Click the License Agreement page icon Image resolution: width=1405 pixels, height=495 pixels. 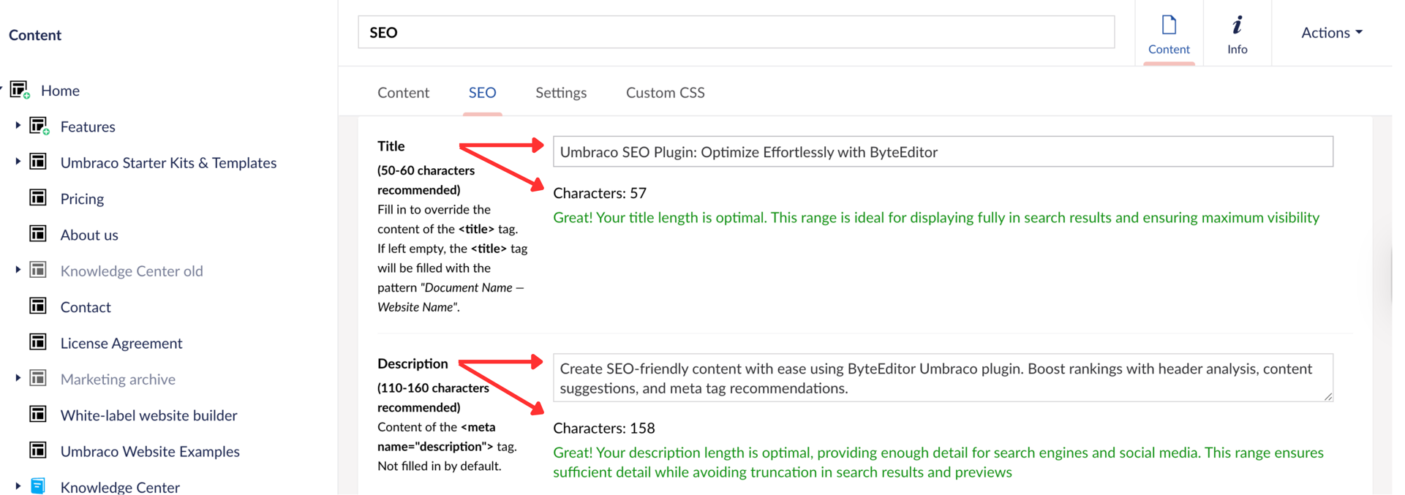pyautogui.click(x=38, y=342)
